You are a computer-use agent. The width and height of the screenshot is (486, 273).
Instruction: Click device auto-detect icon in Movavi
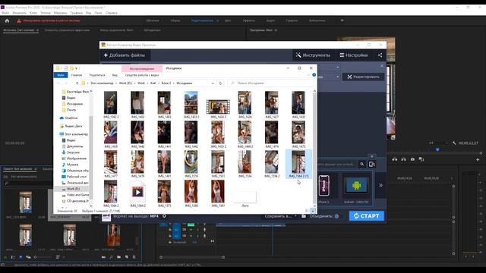(372, 164)
